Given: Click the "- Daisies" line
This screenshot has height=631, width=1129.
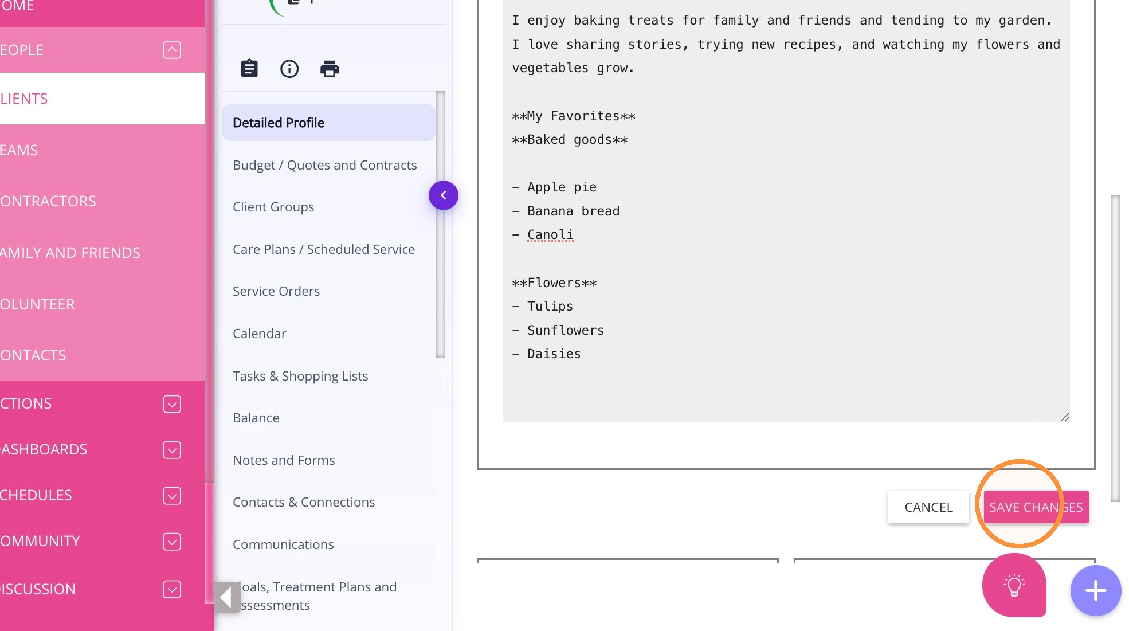Looking at the screenshot, I should (x=546, y=354).
